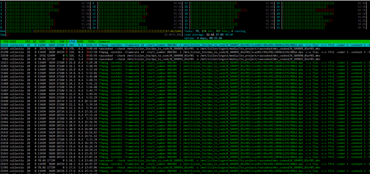Click CPU 1 meter showing 62.5%
This screenshot has width=370, height=174.
coord(46,3)
